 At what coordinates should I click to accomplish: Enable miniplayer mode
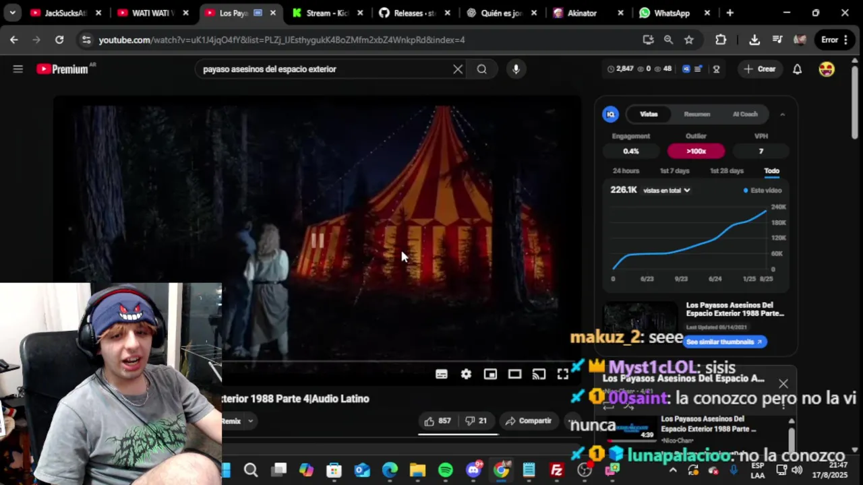490,375
